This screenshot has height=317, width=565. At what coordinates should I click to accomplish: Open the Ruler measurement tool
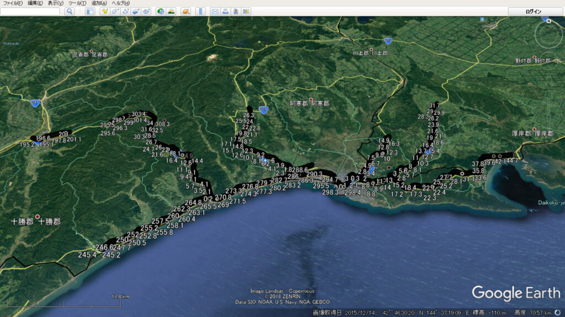pyautogui.click(x=200, y=11)
